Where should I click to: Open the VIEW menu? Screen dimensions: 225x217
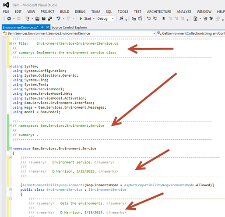point(31,11)
